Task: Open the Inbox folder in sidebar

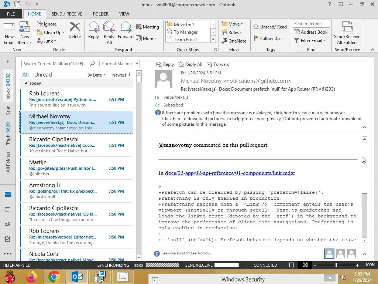Action: tap(8, 86)
